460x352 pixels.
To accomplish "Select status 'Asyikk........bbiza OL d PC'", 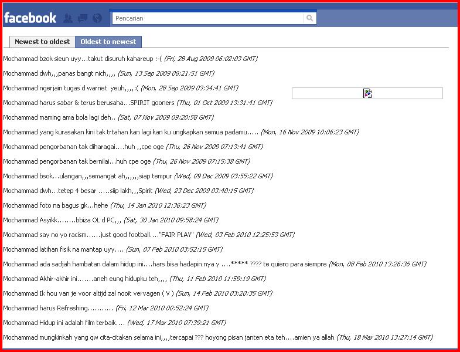I will (x=62, y=220).
